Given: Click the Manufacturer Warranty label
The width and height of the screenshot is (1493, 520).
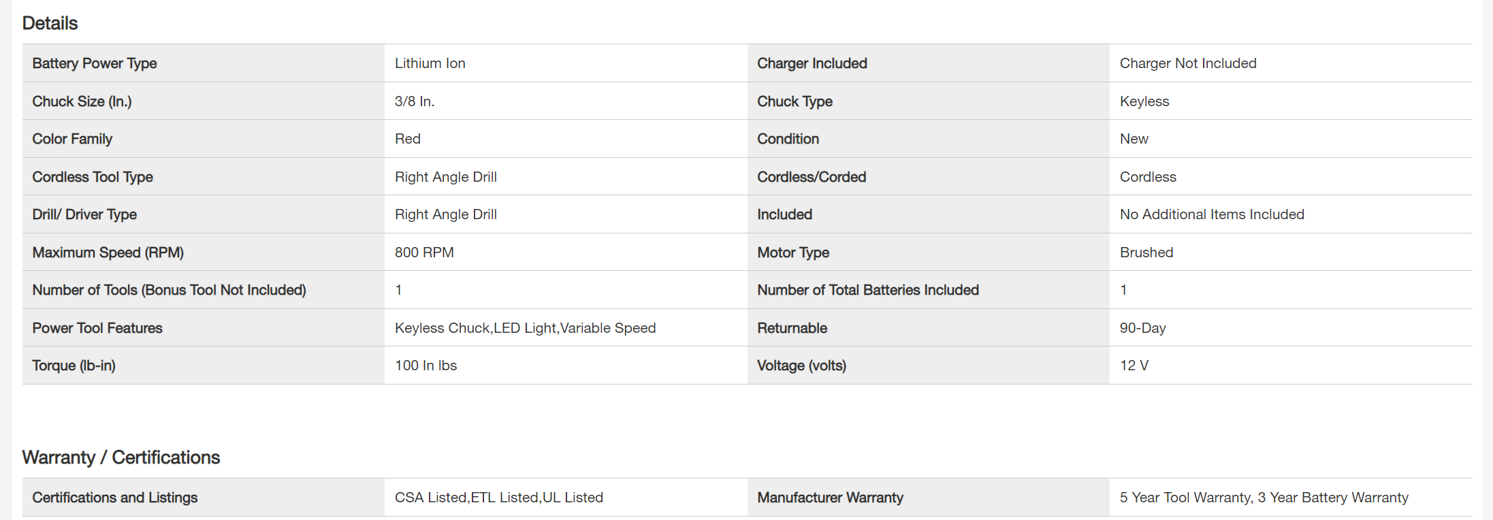Looking at the screenshot, I should (830, 498).
